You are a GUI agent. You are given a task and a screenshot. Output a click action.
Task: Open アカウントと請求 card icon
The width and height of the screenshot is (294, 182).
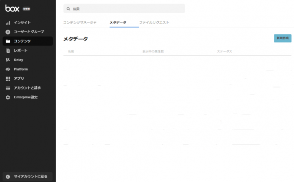(x=8, y=88)
